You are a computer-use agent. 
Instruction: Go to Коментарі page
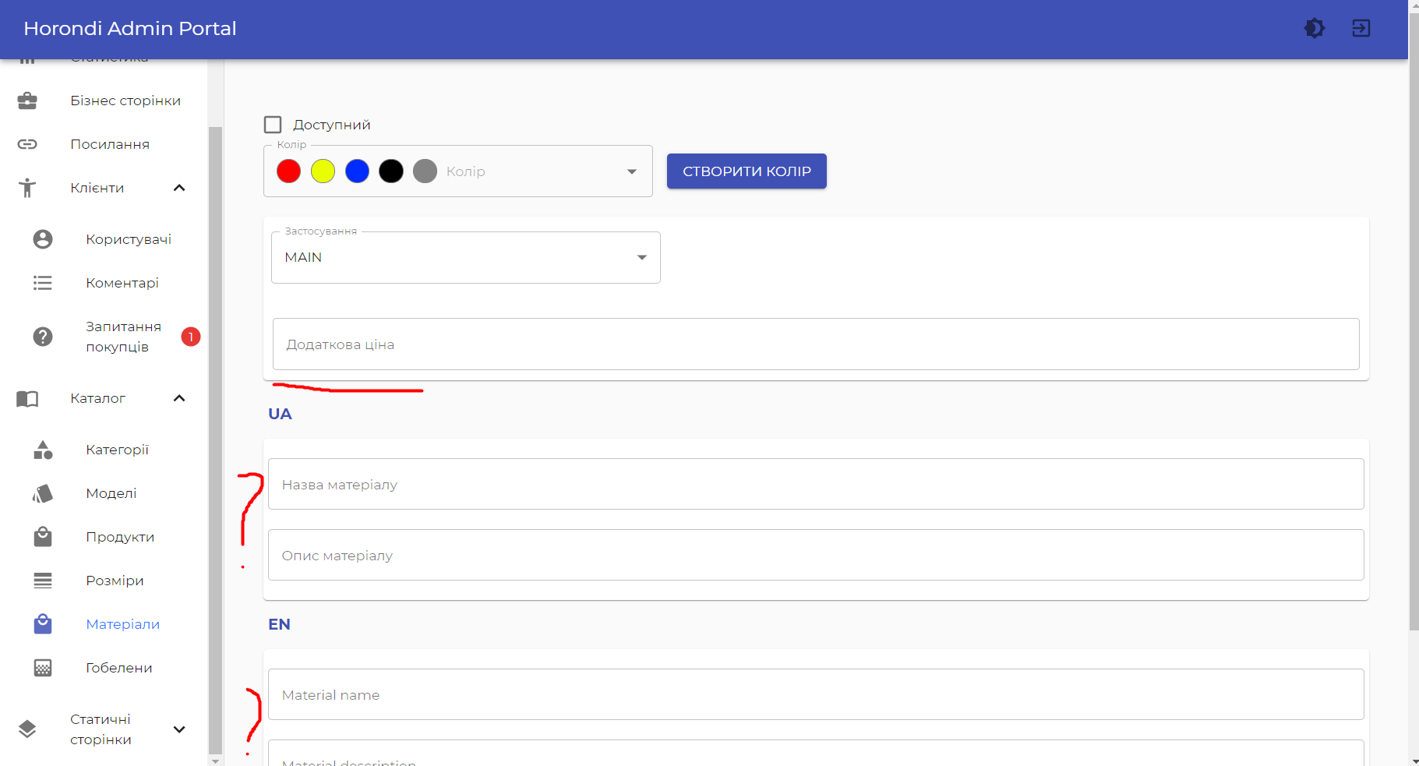tap(122, 283)
